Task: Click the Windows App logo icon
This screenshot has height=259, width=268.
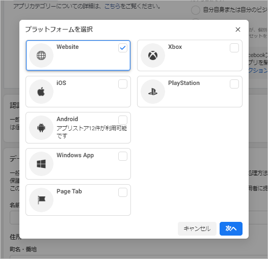Action: pos(41,164)
